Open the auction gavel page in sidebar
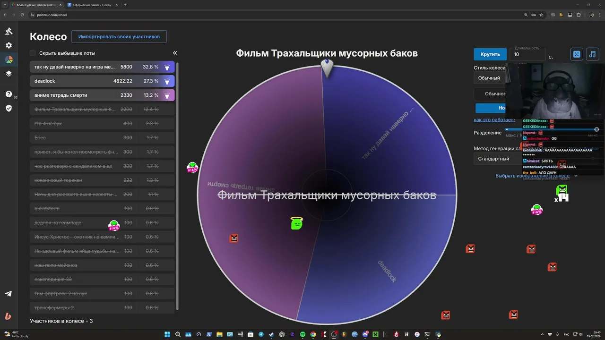The height and width of the screenshot is (340, 605). (x=9, y=31)
